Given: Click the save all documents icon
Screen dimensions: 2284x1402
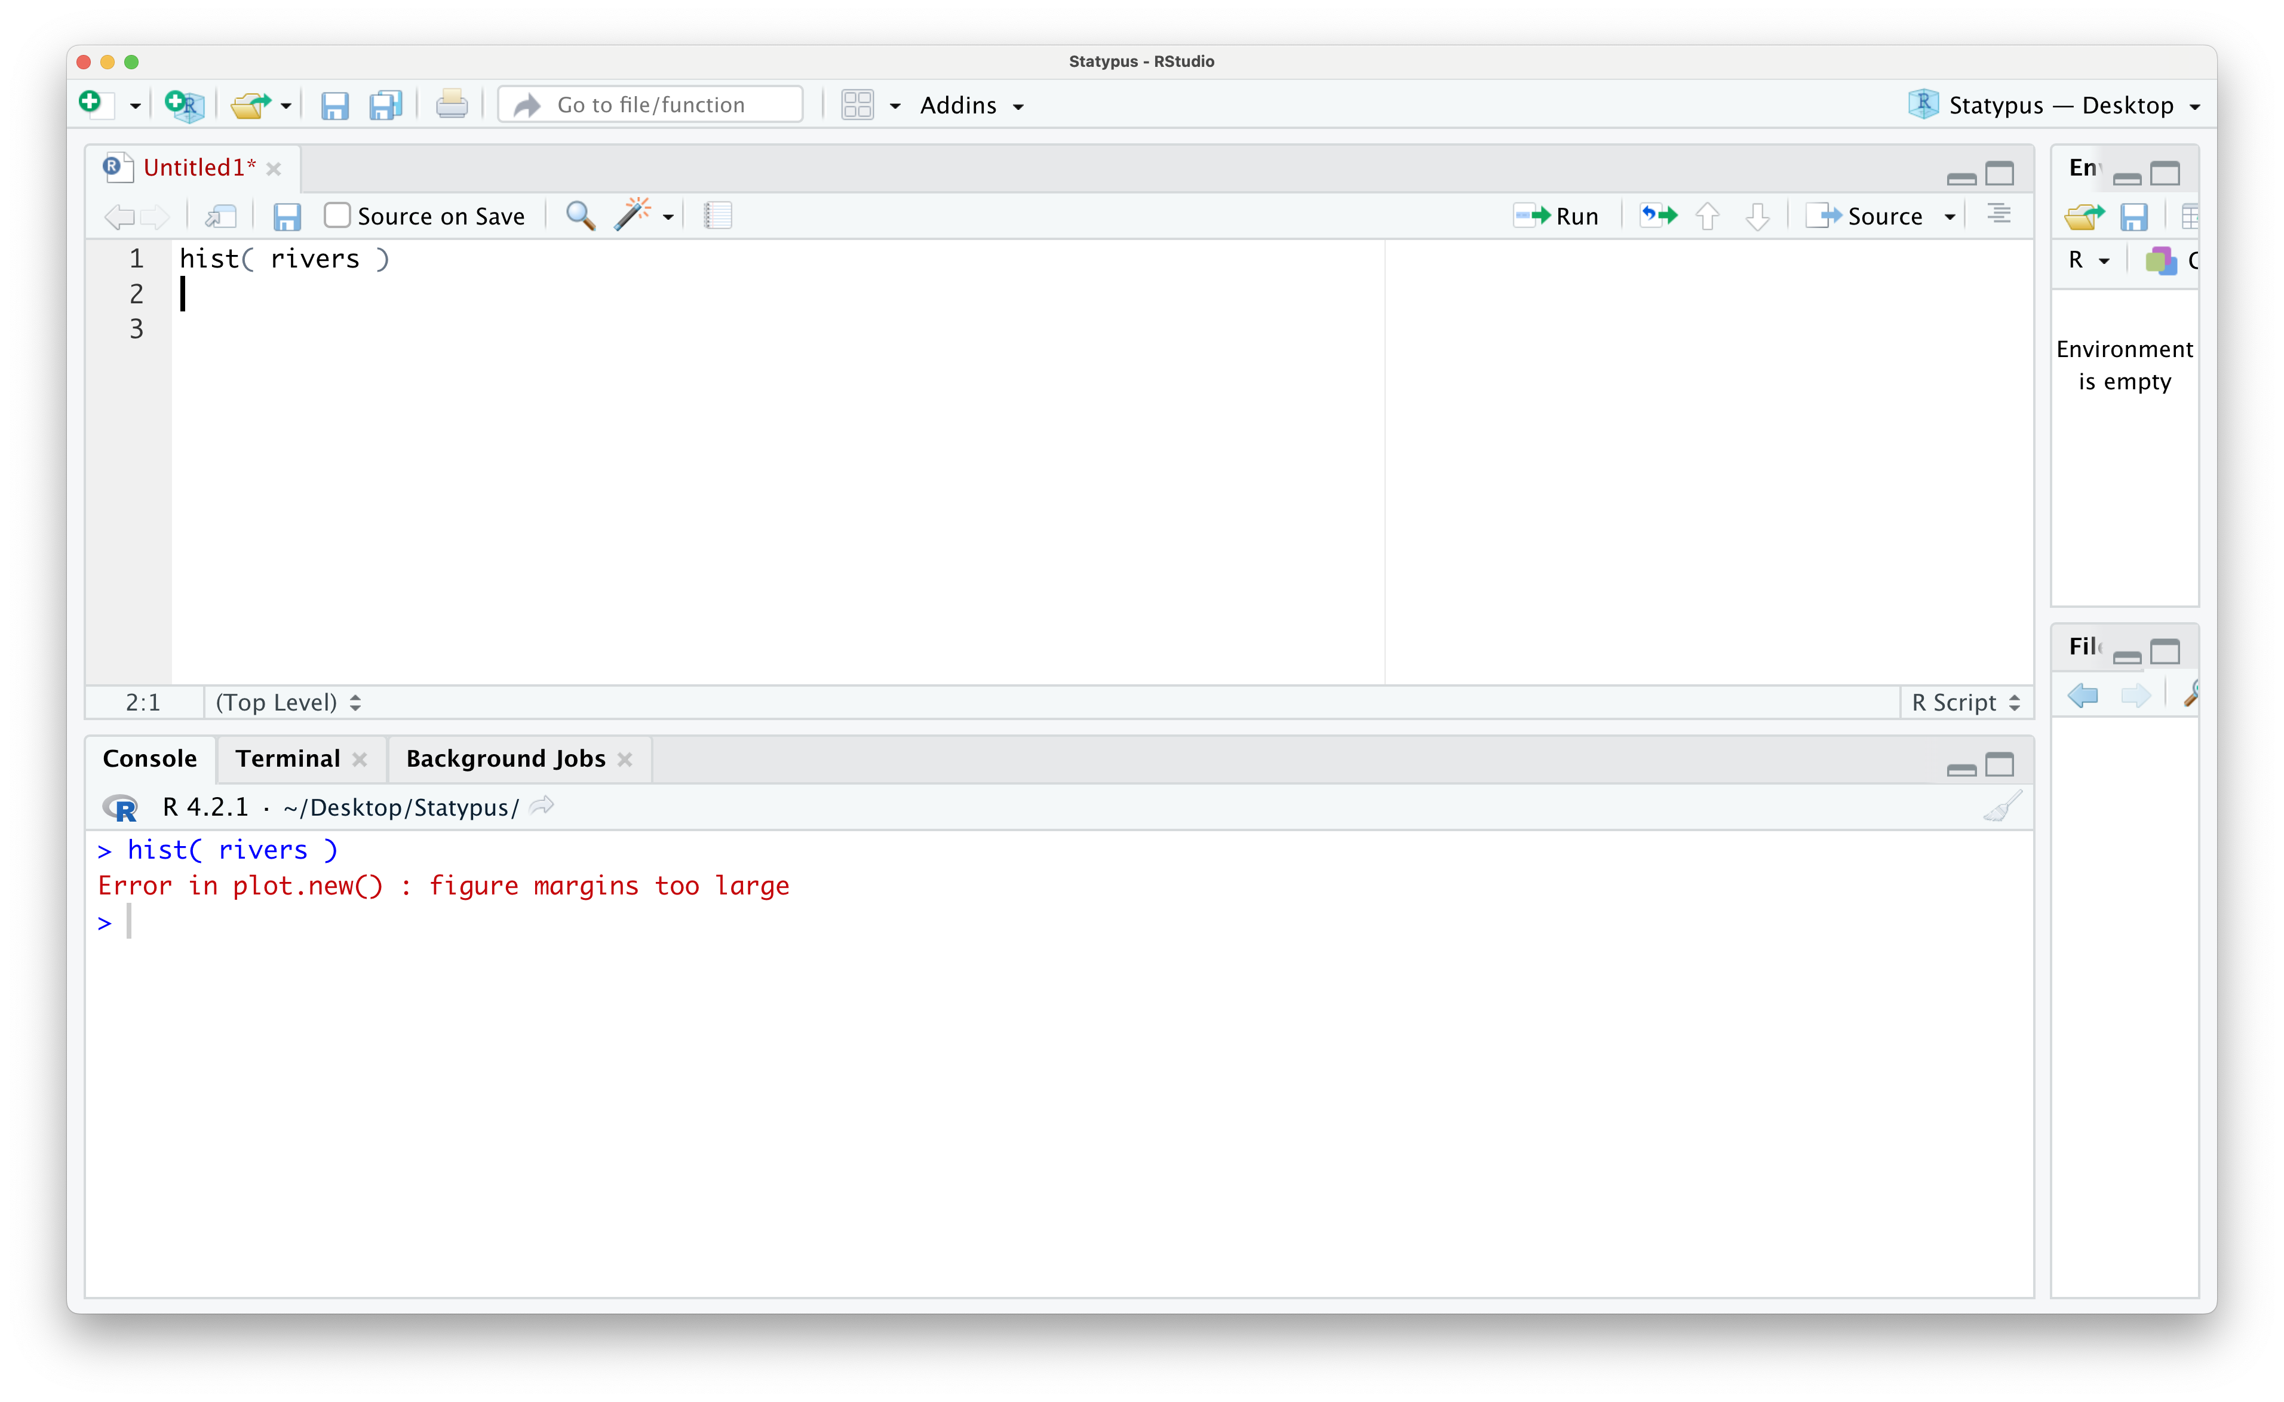Looking at the screenshot, I should 385,104.
